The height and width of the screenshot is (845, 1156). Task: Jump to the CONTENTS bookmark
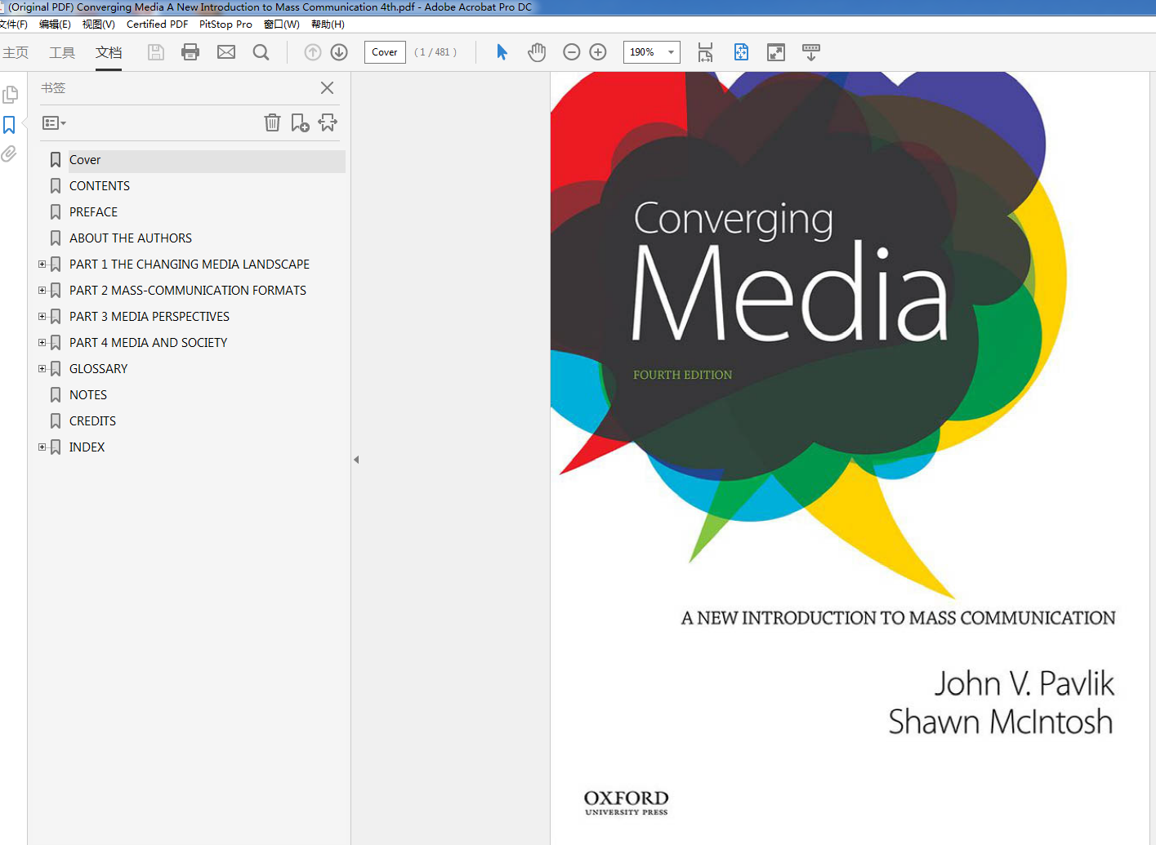pos(100,186)
